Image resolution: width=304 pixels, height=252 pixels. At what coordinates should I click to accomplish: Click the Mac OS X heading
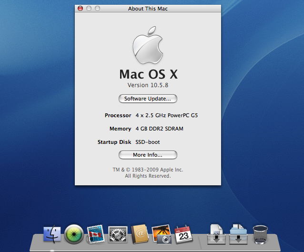[148, 74]
